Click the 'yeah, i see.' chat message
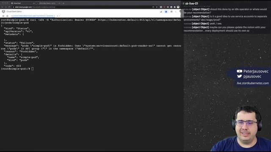 pos(203,24)
